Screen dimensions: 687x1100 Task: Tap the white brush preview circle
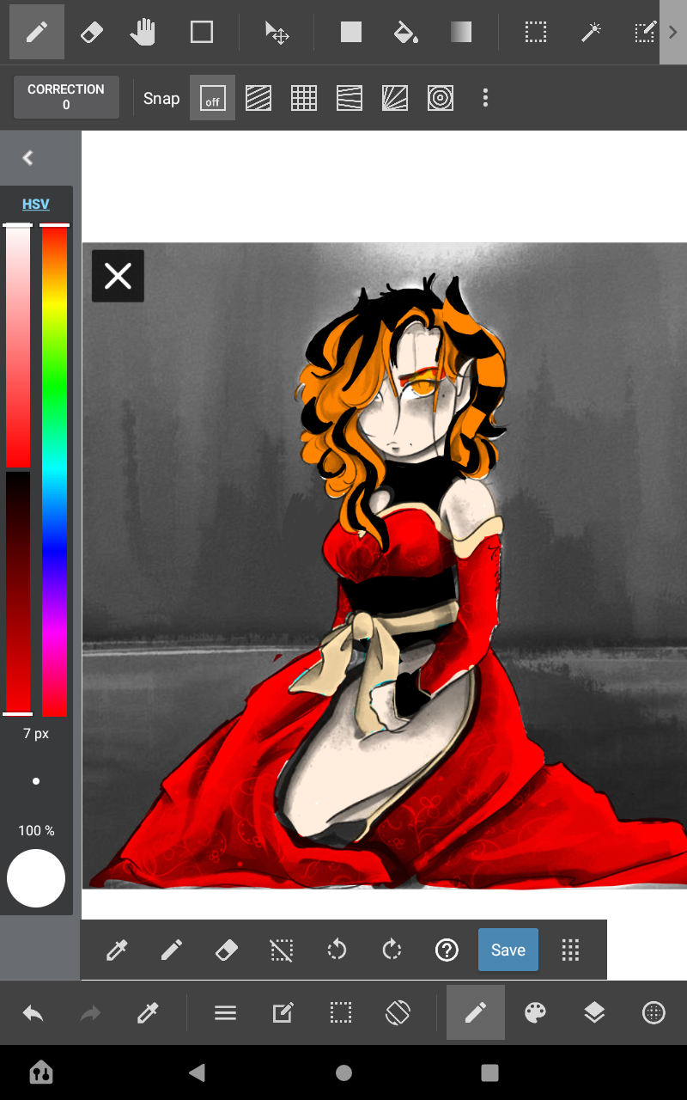coord(36,878)
